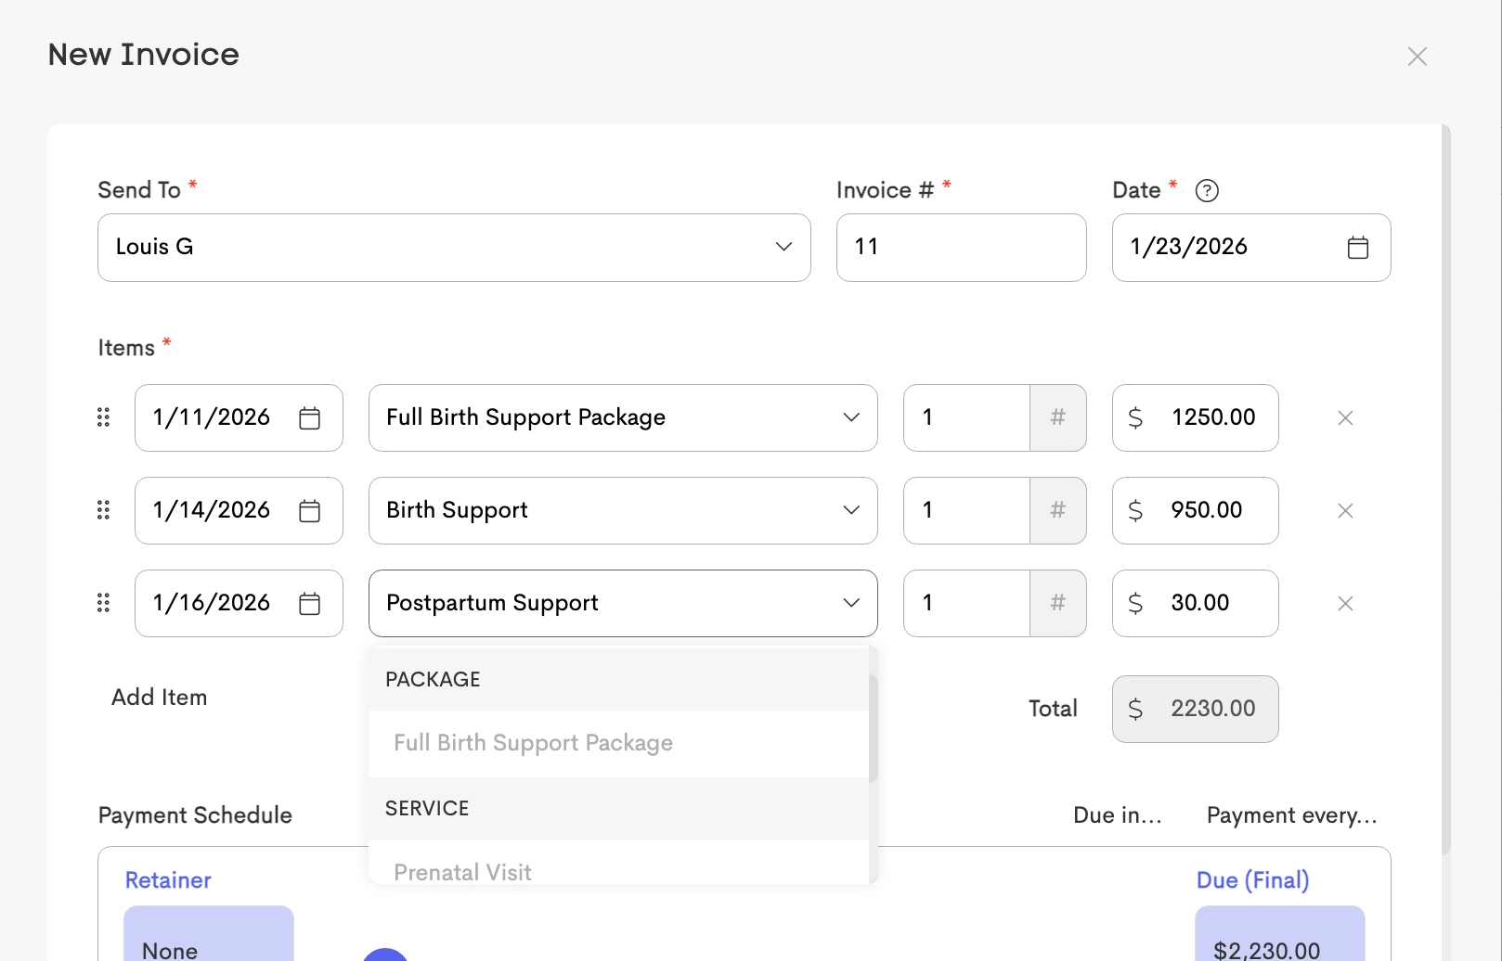The image size is (1502, 961).
Task: Edit the 1250.00 price field
Action: pyautogui.click(x=1195, y=417)
